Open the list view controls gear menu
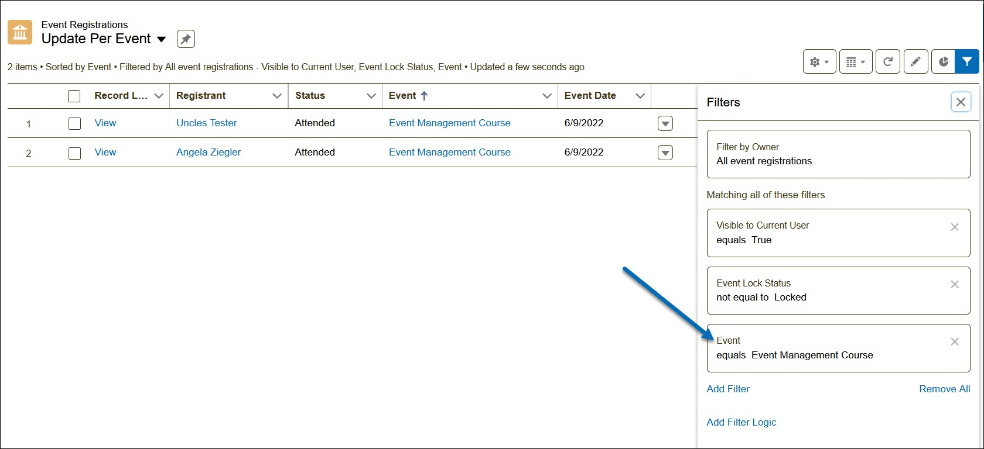The height and width of the screenshot is (449, 984). tap(819, 62)
